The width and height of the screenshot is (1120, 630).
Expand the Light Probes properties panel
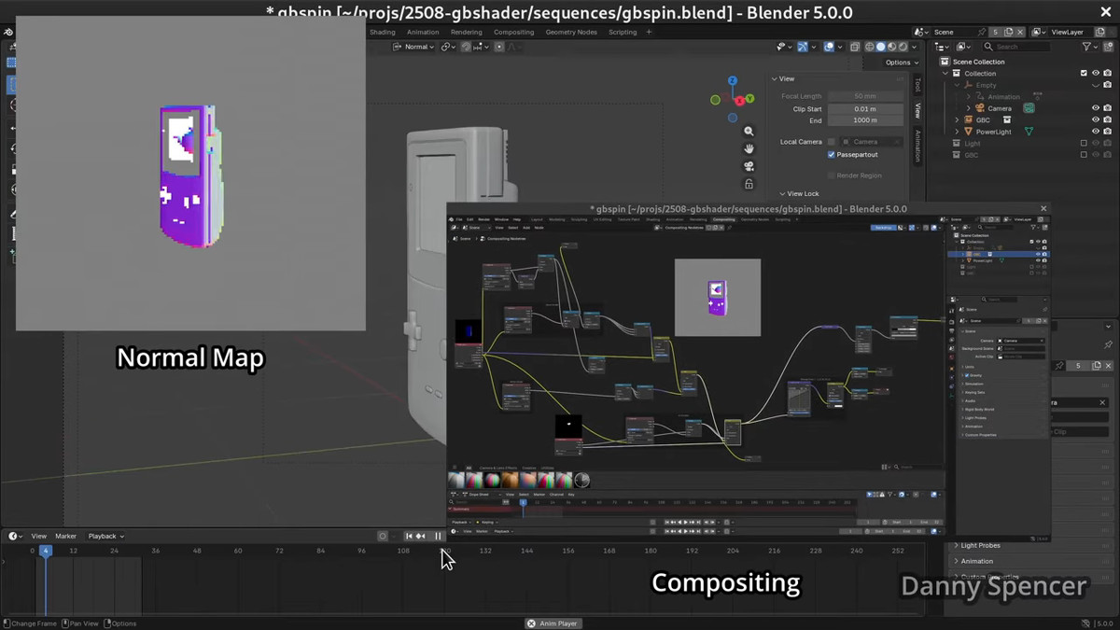pyautogui.click(x=957, y=545)
